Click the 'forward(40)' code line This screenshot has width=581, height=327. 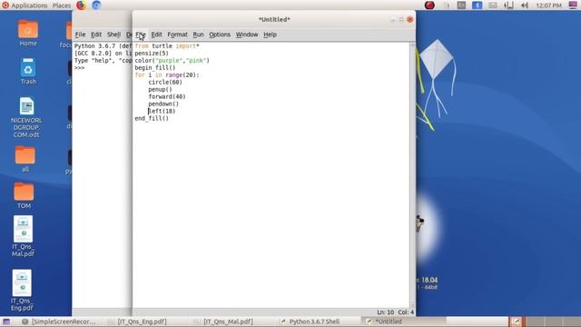pos(167,97)
